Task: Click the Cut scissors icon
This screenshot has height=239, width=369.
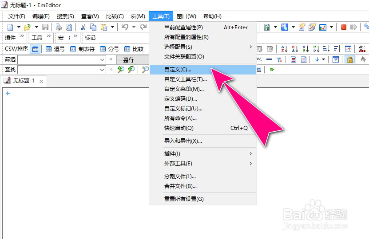Action: point(83,27)
